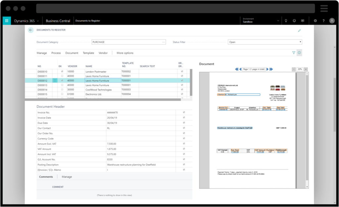Image resolution: width=339 pixels, height=207 pixels.
Task: Toggle the checkbox beside the Invoice Date field
Action: coord(184,118)
